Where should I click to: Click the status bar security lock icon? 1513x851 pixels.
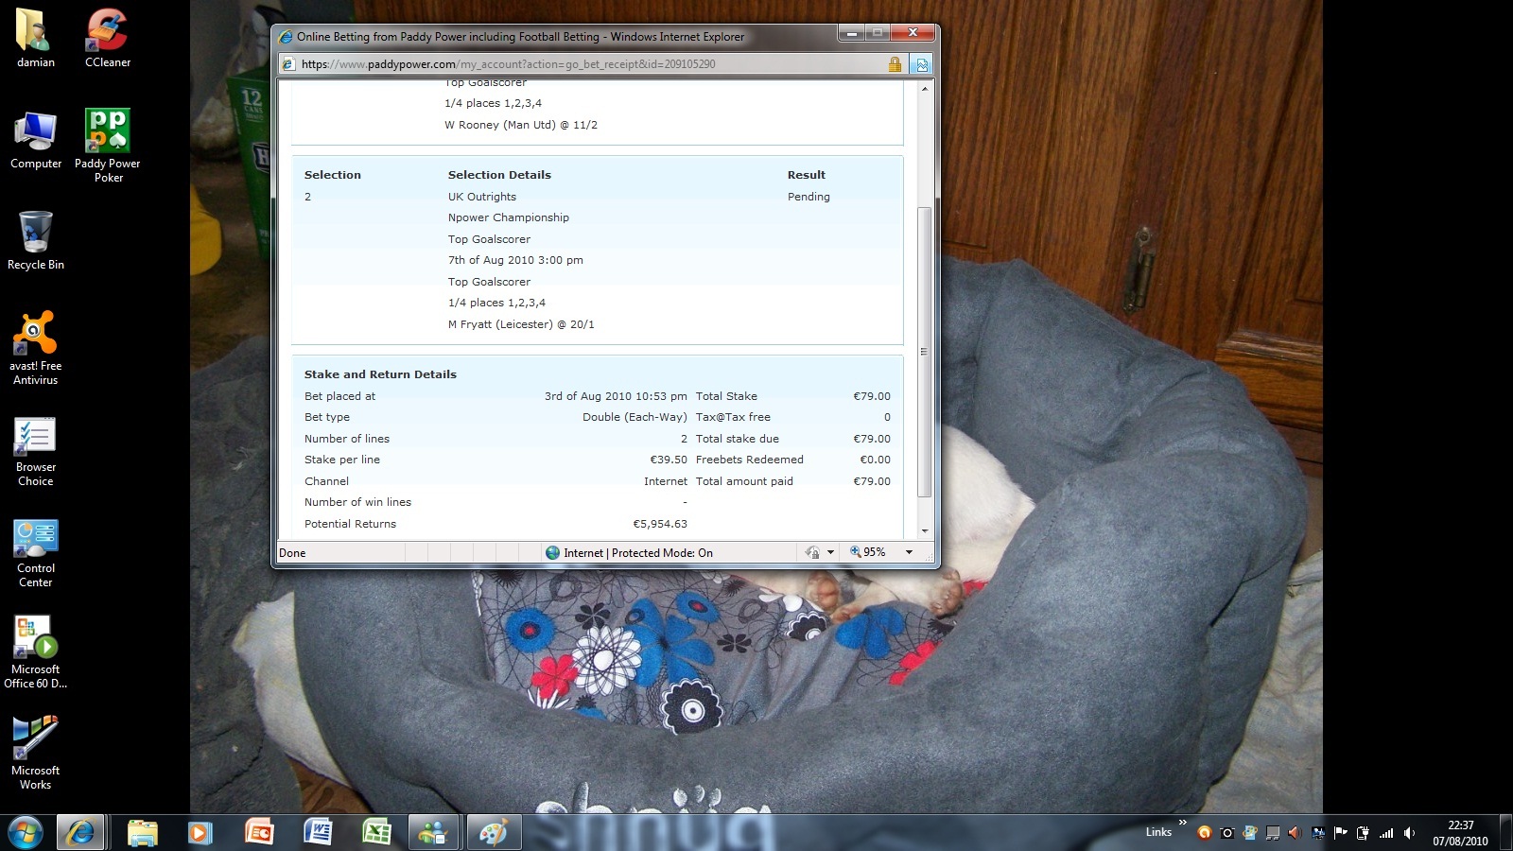click(812, 552)
